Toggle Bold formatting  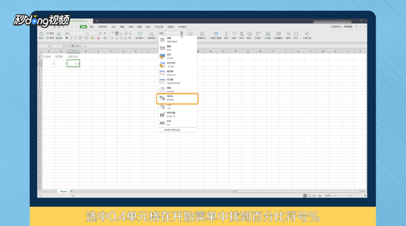tap(67, 38)
